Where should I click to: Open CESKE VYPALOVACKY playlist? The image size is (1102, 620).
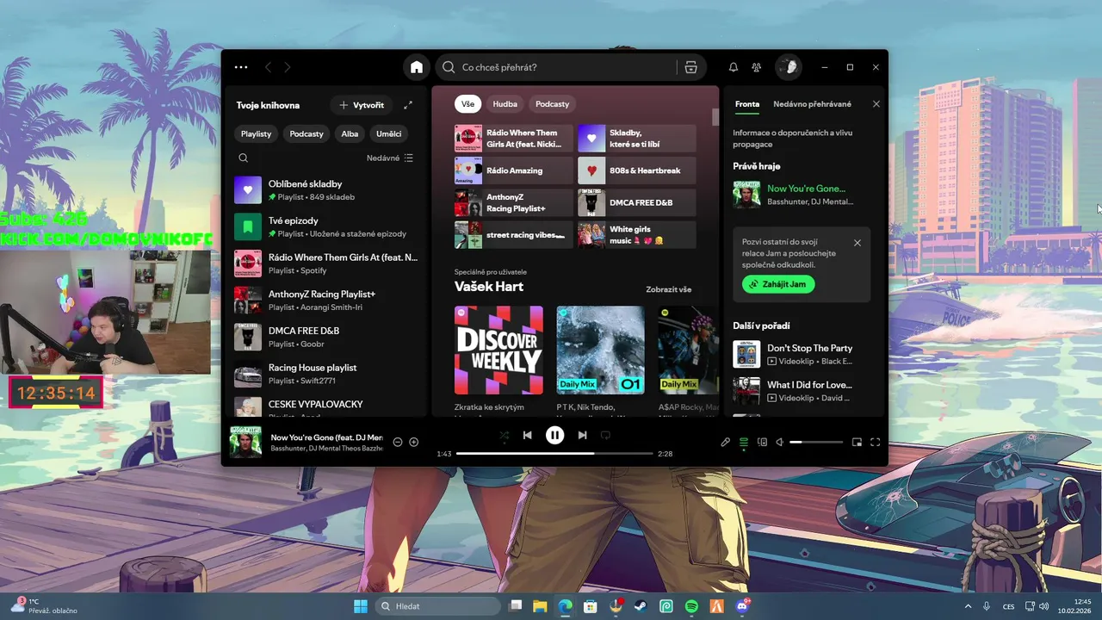click(x=325, y=406)
